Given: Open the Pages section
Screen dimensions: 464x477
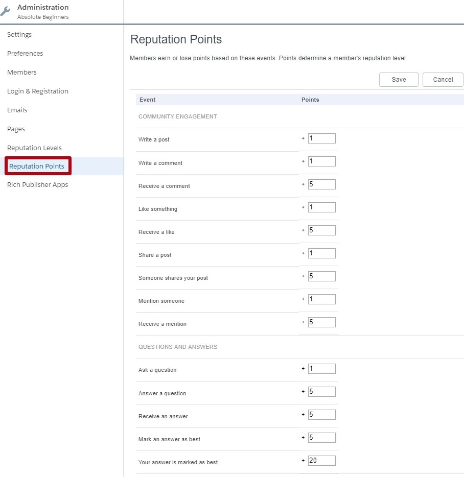Looking at the screenshot, I should [16, 129].
